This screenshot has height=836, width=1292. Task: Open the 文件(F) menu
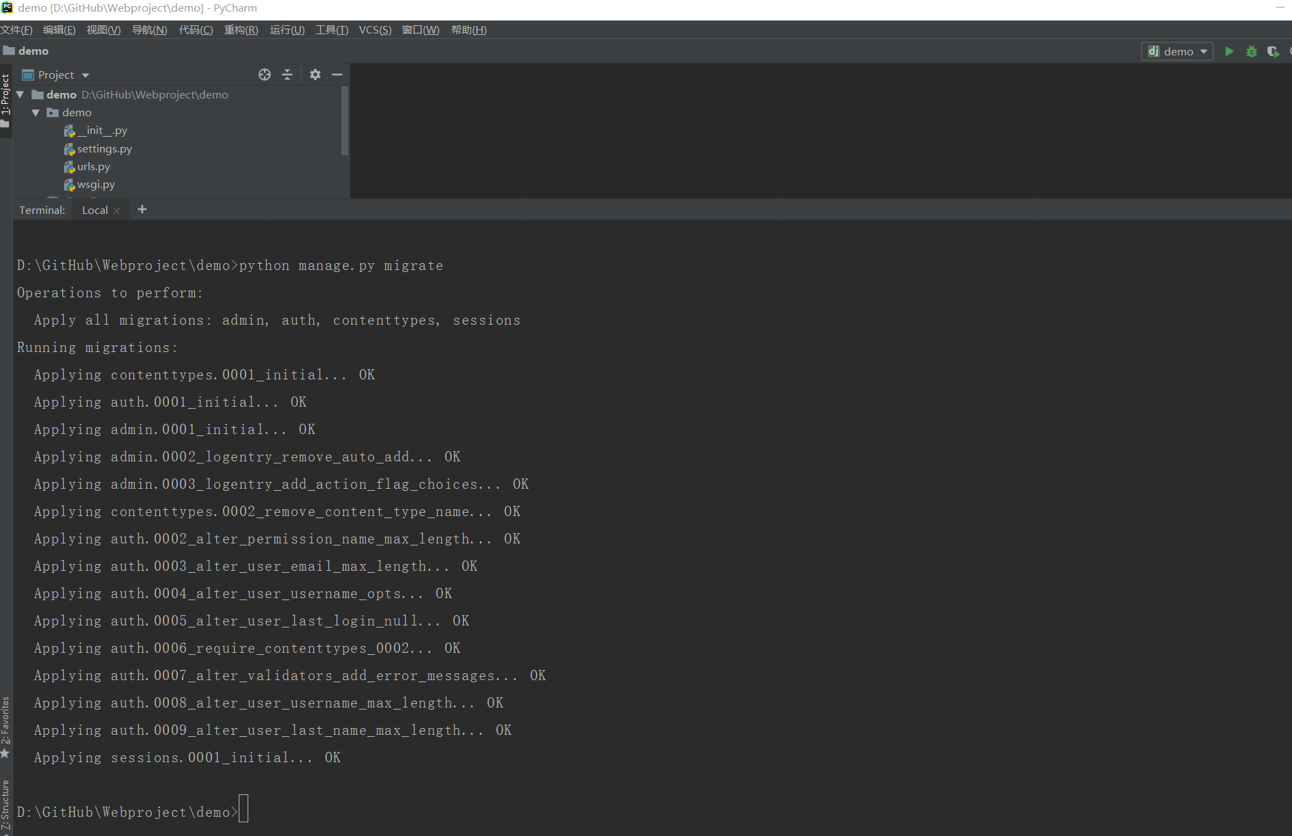tap(16, 29)
